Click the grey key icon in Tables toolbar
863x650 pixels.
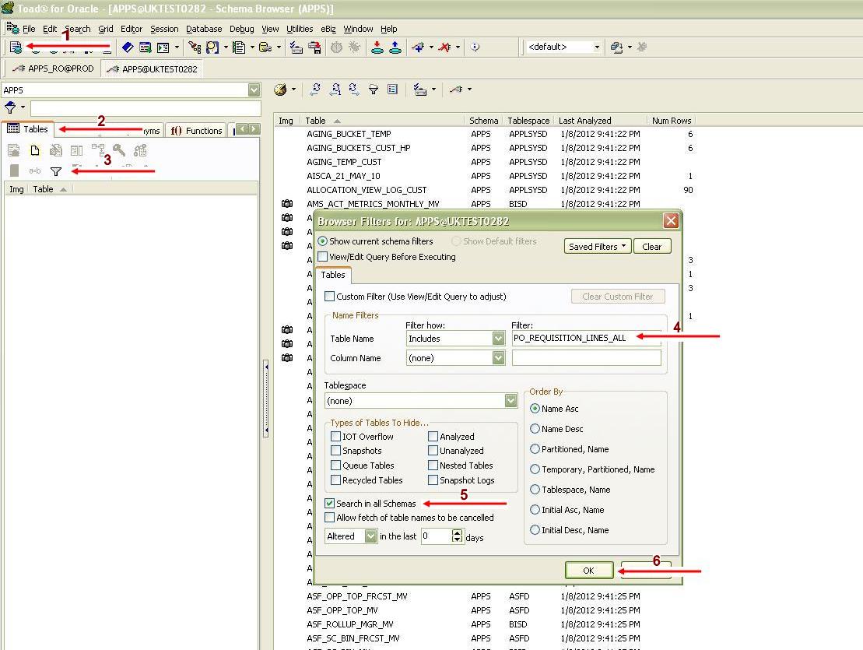pos(119,150)
